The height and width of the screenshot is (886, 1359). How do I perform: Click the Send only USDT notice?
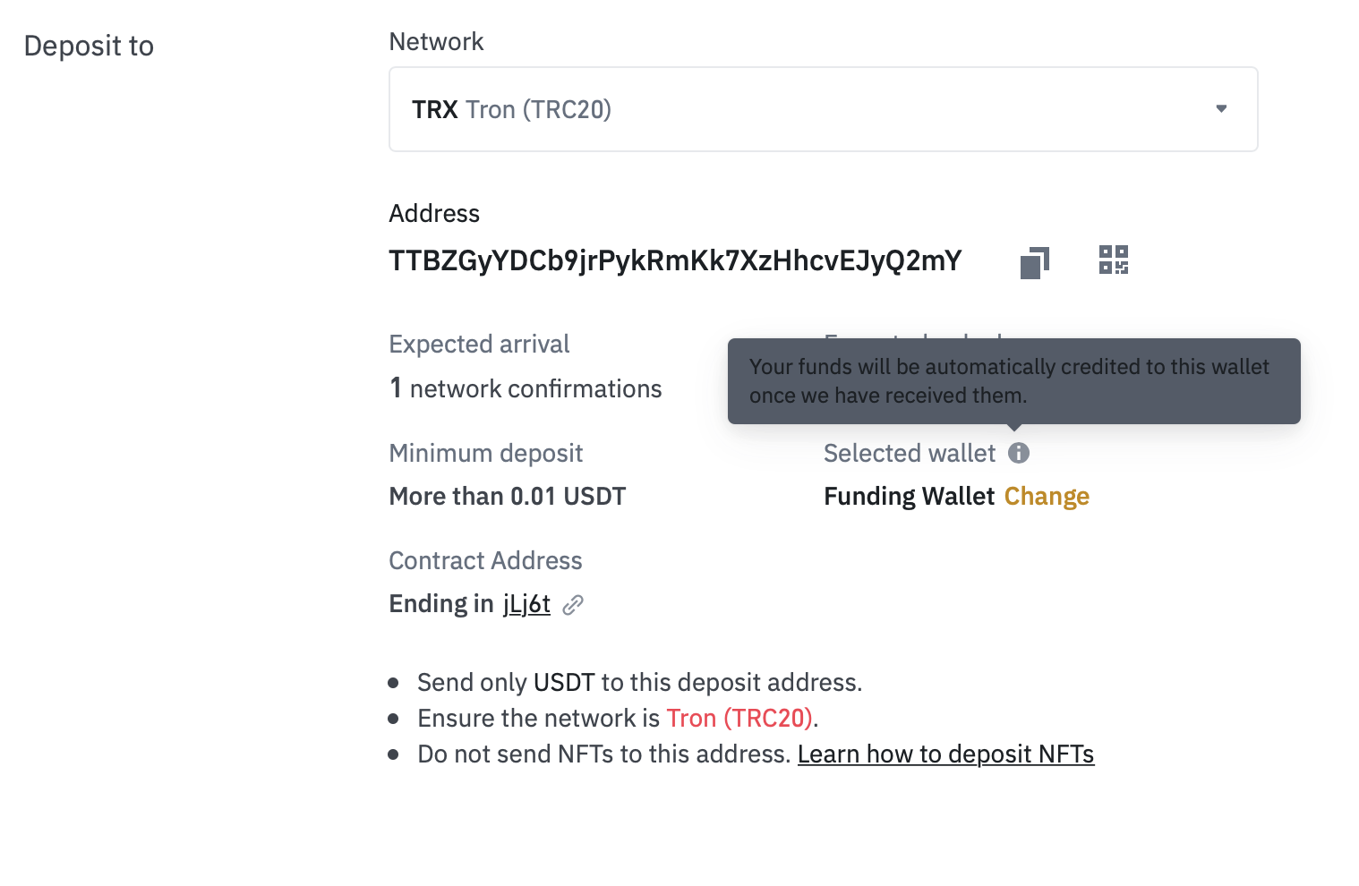click(x=639, y=682)
